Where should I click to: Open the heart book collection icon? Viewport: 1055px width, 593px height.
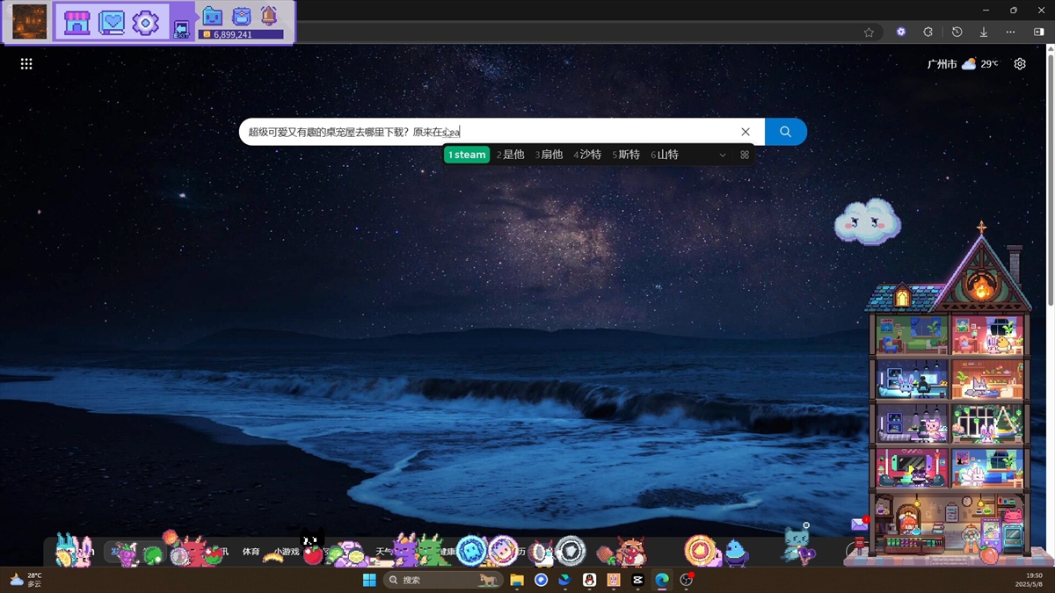[112, 22]
